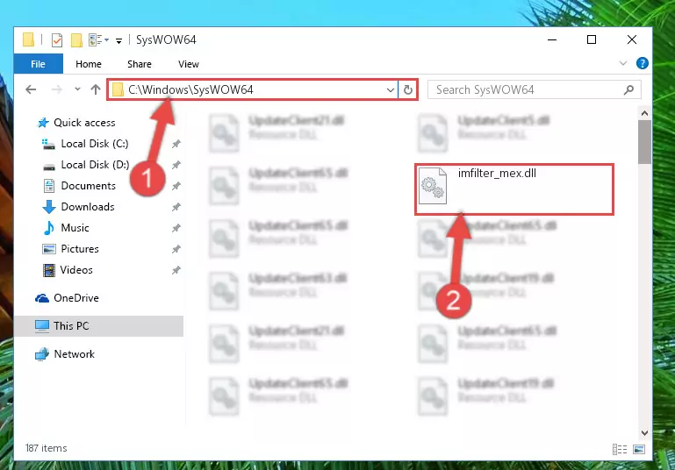Open the Music folder in the sidebar

tap(67, 228)
